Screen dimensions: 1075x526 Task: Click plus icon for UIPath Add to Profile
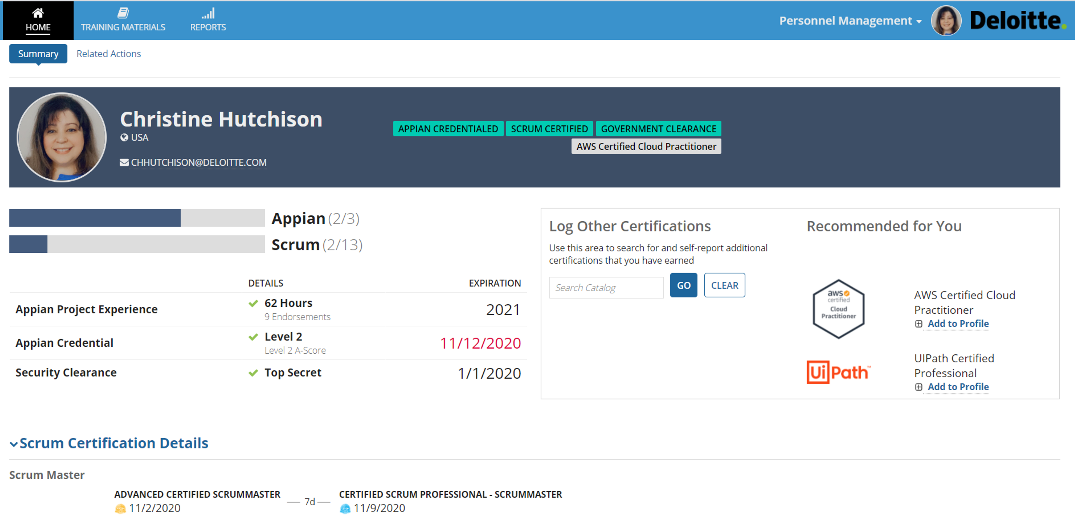point(918,387)
